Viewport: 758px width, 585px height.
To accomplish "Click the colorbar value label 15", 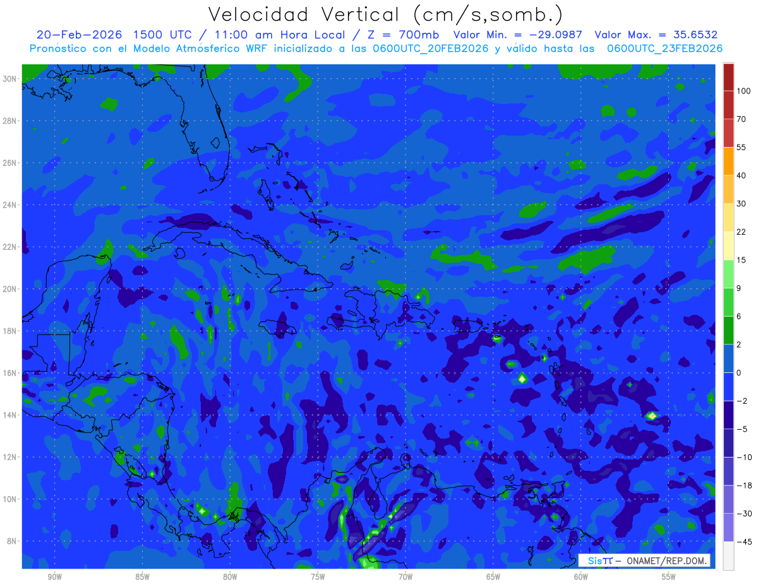I will (x=742, y=260).
